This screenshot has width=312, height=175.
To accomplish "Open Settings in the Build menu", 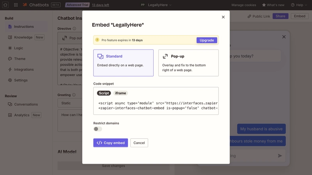I will [x=26, y=80].
